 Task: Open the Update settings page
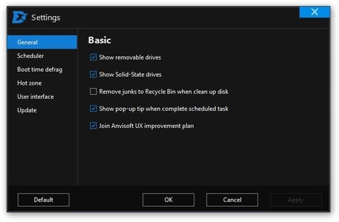click(x=27, y=110)
